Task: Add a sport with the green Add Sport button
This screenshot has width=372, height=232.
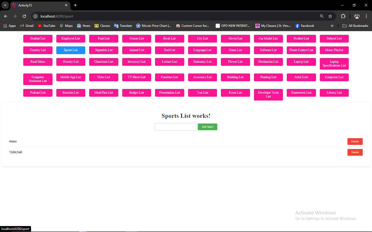Action: tap(207, 127)
